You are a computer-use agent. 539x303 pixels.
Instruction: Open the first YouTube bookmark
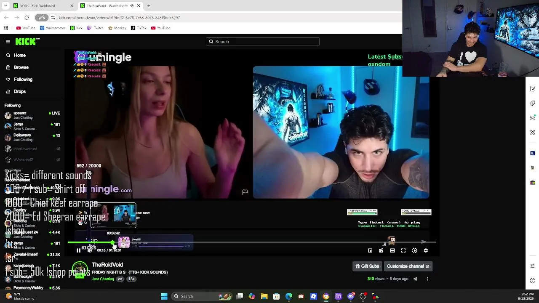(26, 28)
